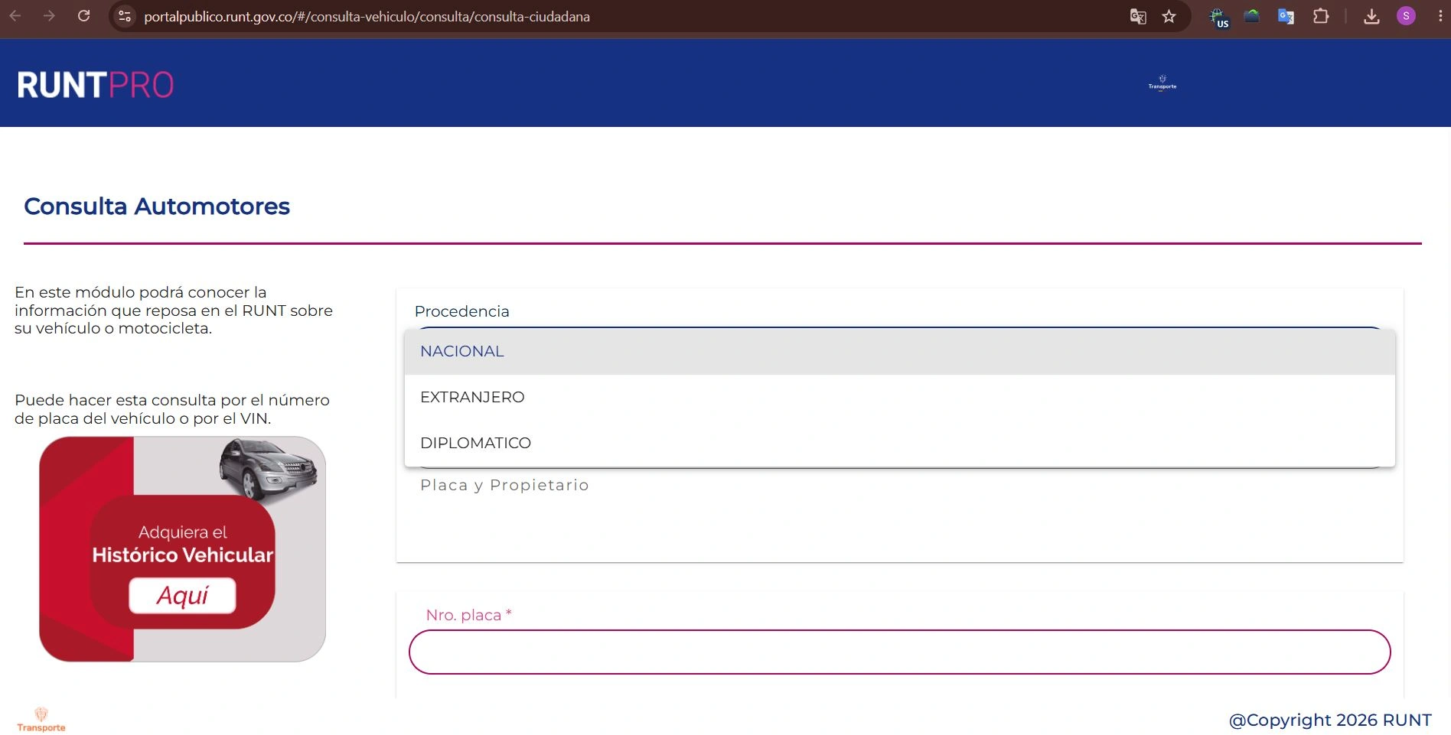The image size is (1451, 735).
Task: Click Consulta Automotores heading
Action: 157,207
